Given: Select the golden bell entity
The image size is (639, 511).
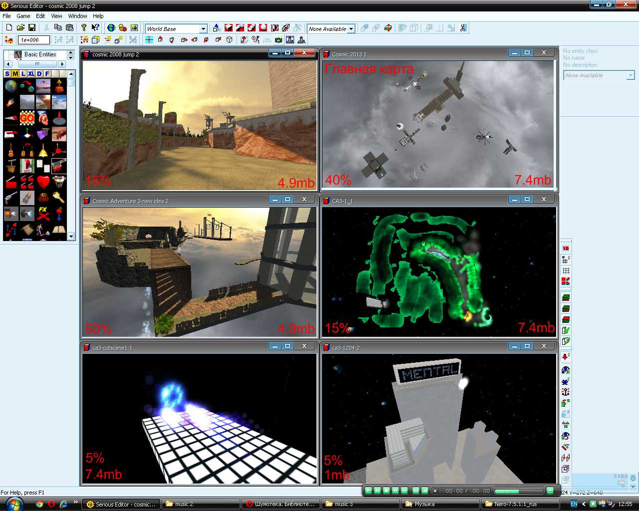Looking at the screenshot, I should [x=43, y=150].
